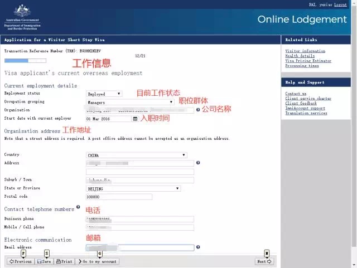Click Go to my account button
The height and width of the screenshot is (268, 357).
coord(97,261)
